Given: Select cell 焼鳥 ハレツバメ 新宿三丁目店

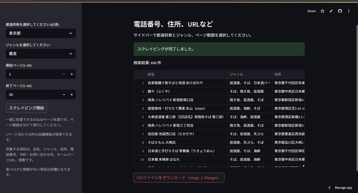Looking at the screenshot, I should tap(187, 126).
